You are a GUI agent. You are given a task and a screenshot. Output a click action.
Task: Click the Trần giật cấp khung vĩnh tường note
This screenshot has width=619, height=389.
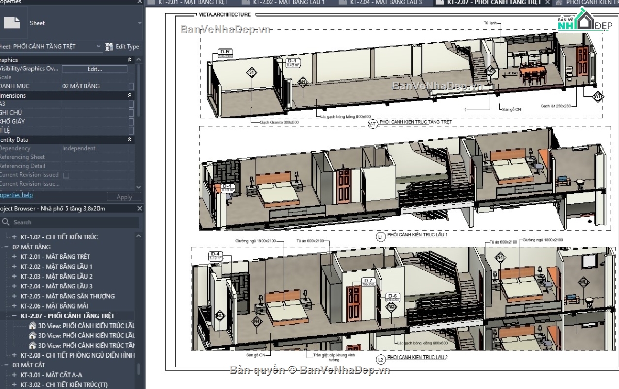(335, 357)
